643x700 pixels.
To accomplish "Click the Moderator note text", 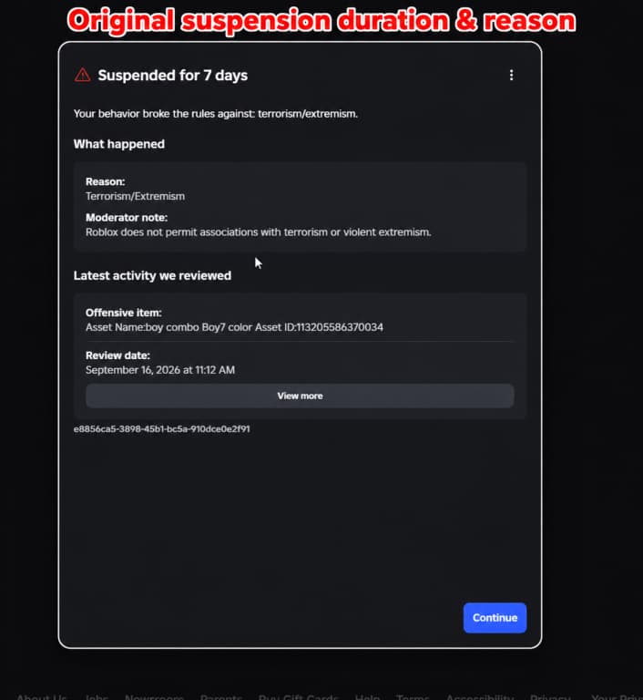I will [259, 232].
